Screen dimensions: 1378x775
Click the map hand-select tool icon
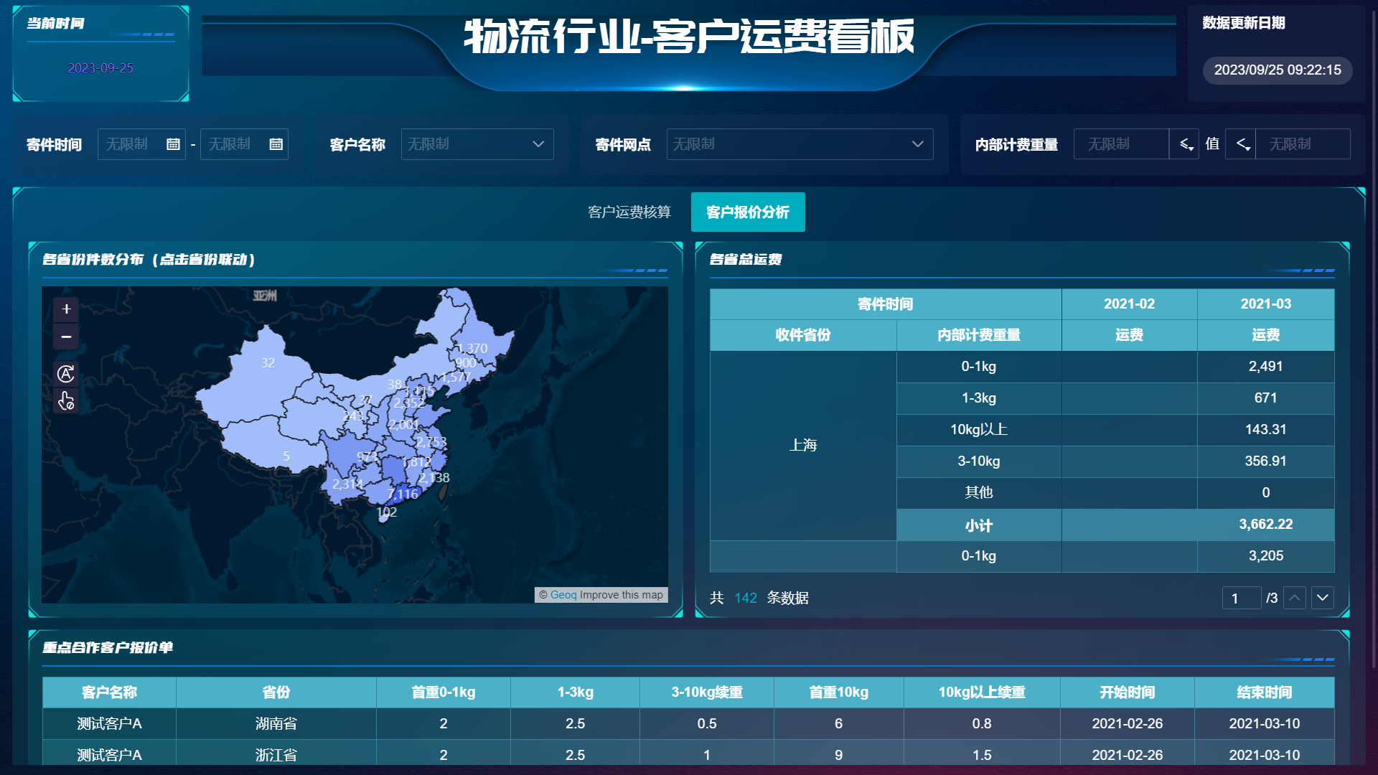pos(66,400)
